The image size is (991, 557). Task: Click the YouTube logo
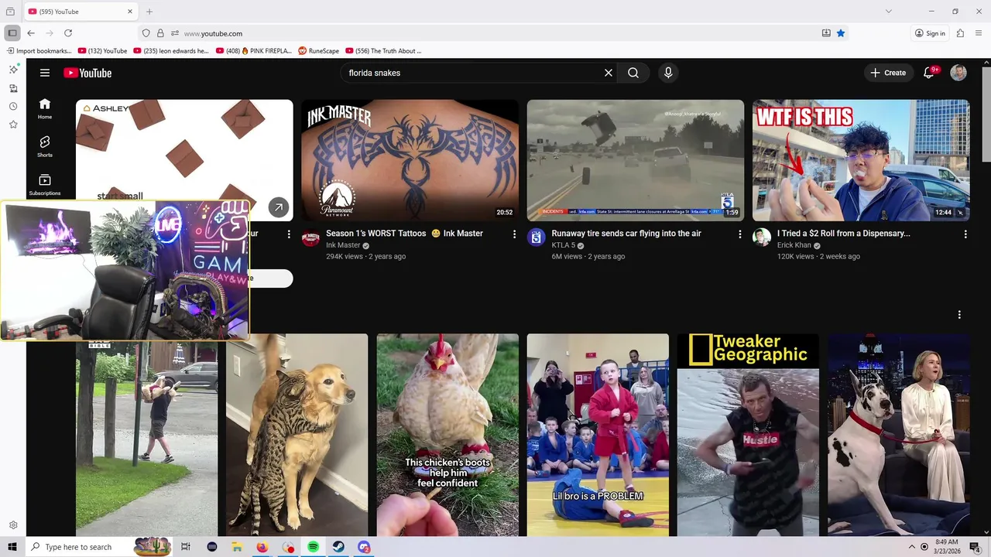click(87, 73)
